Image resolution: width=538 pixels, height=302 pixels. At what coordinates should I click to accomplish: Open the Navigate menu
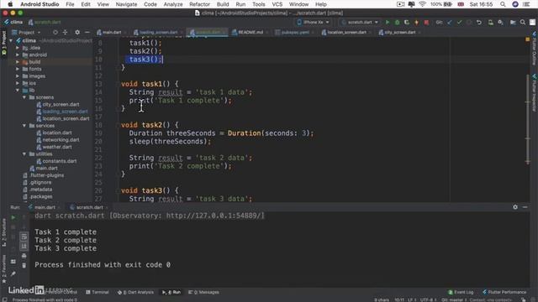tap(126, 4)
